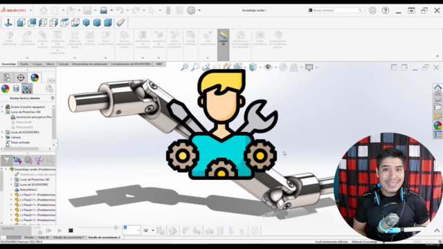Open the Calcular ribbon tab
Screen dimensions: 443x249
tap(63, 64)
